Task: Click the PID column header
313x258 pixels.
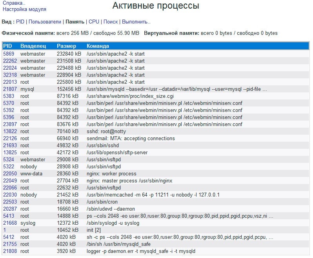Action: coord(7,46)
